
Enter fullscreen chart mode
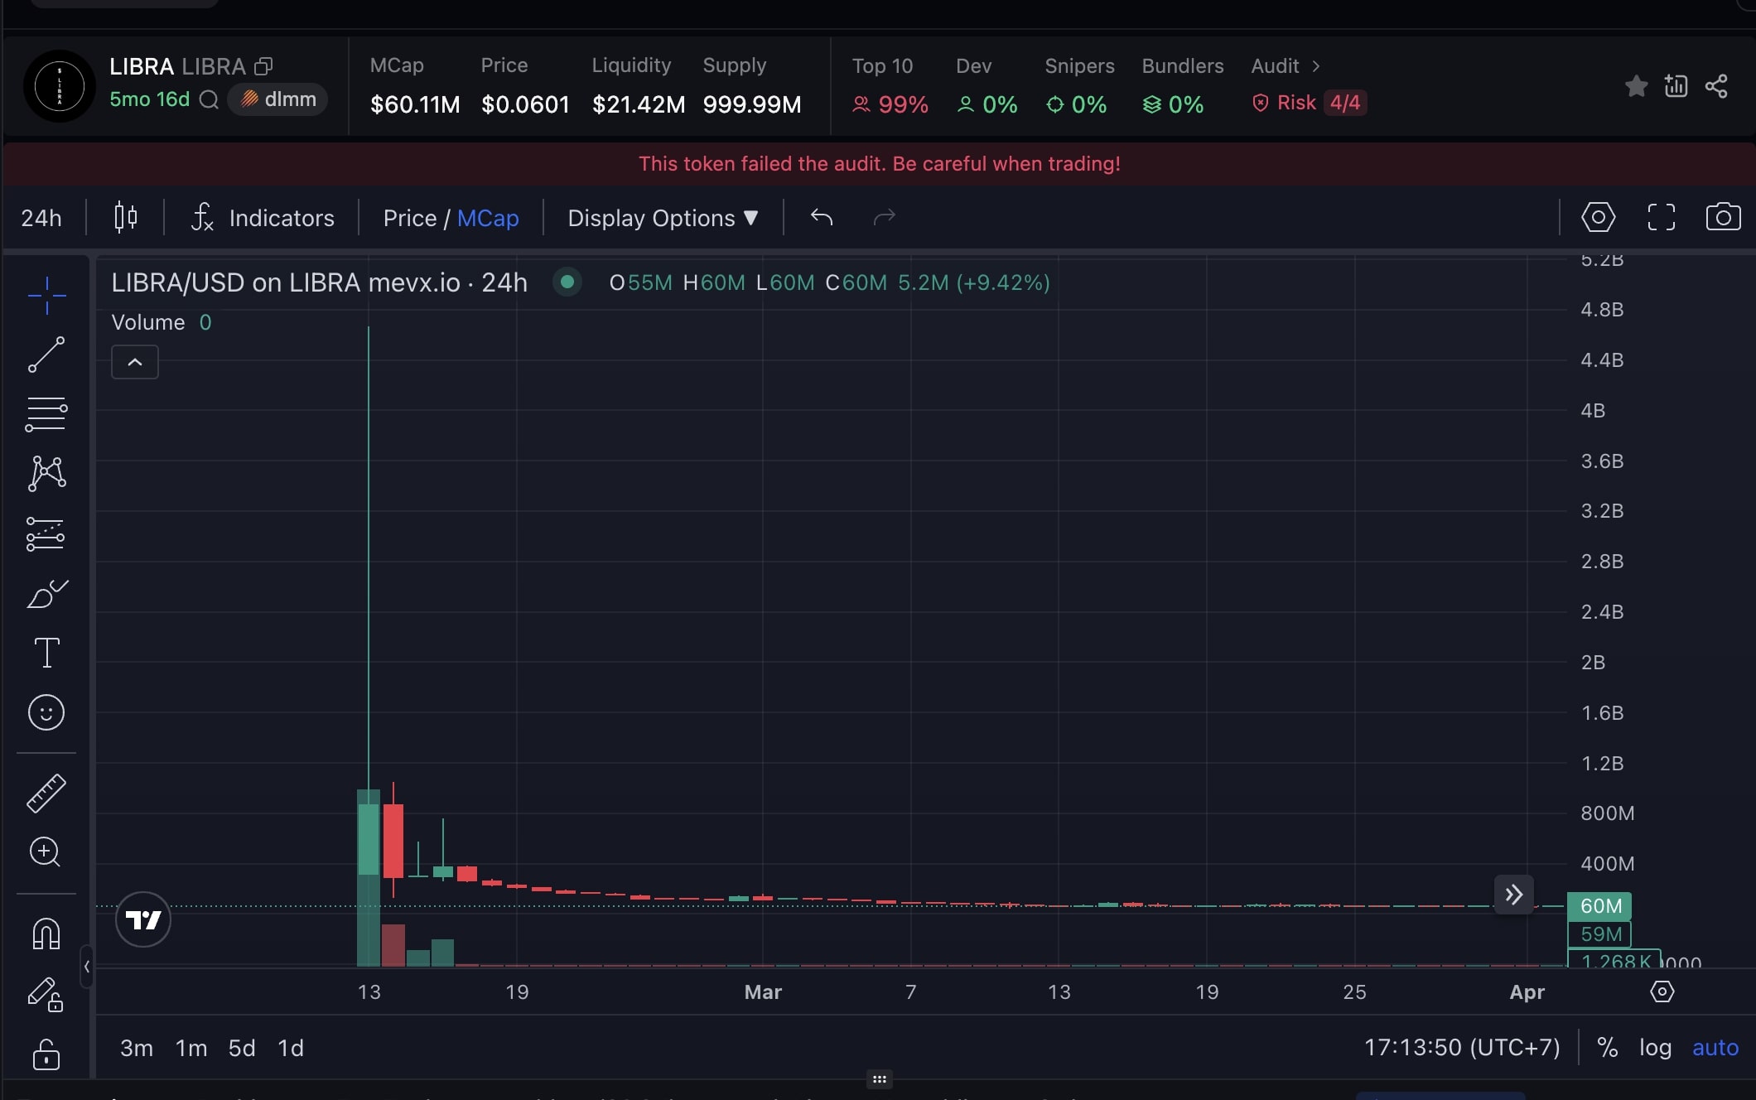[1661, 217]
